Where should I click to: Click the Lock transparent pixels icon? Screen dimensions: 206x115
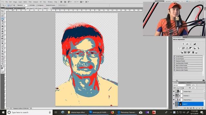pos(177,88)
